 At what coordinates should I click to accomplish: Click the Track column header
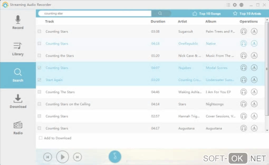(49, 21)
